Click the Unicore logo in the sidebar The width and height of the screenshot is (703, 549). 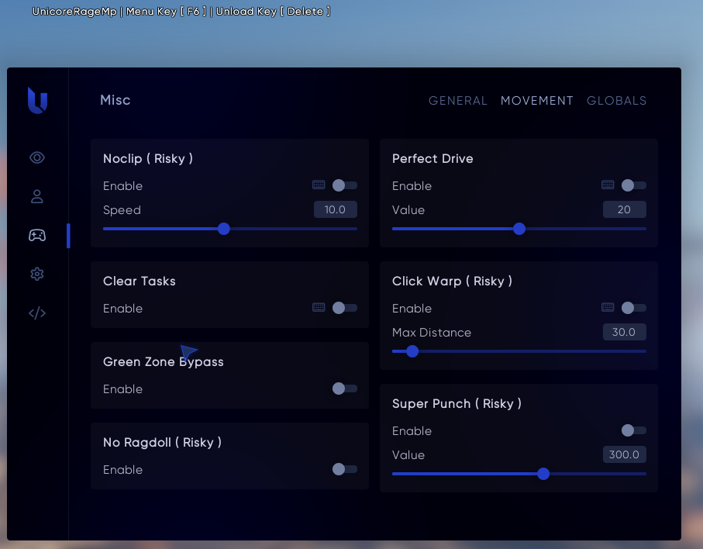38,101
